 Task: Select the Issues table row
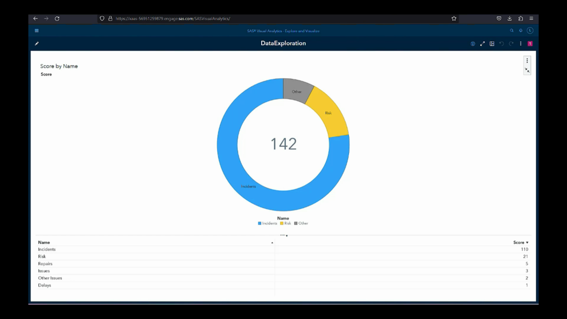[x=283, y=271]
